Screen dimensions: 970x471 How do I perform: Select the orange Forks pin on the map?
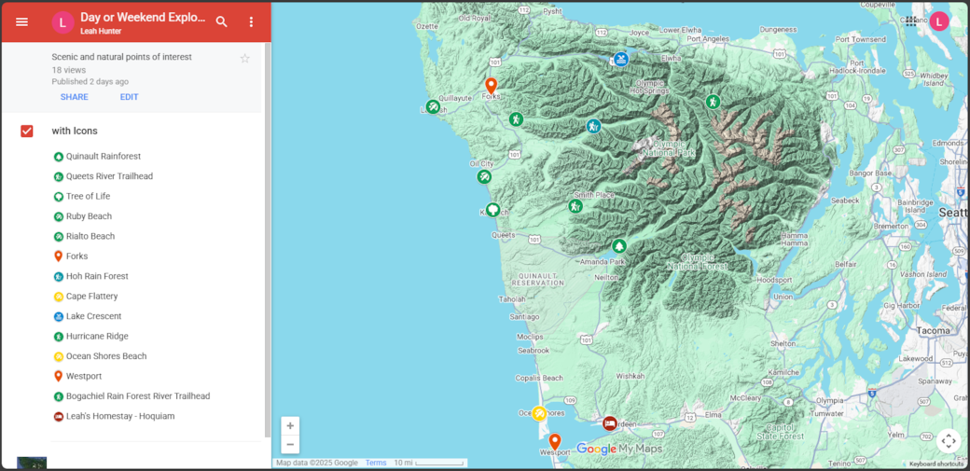click(x=491, y=86)
